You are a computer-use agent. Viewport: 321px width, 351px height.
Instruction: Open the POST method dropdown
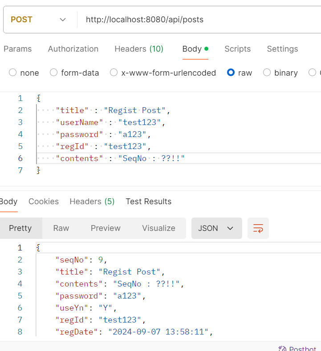click(x=38, y=20)
